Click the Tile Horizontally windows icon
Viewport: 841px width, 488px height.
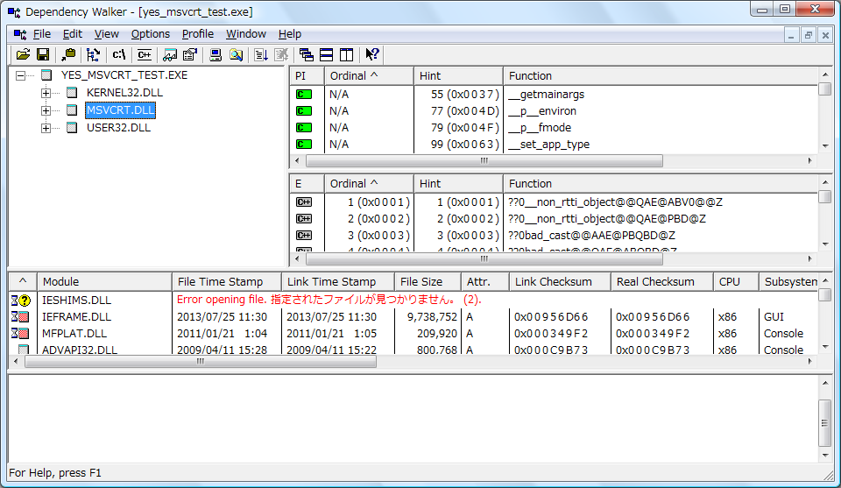tap(326, 54)
